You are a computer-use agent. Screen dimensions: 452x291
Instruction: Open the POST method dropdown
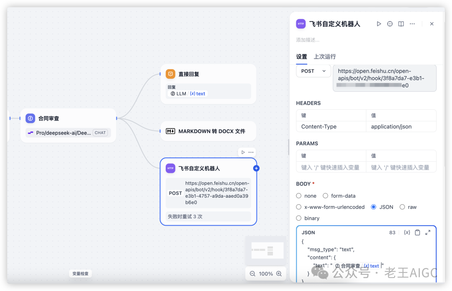pos(313,71)
